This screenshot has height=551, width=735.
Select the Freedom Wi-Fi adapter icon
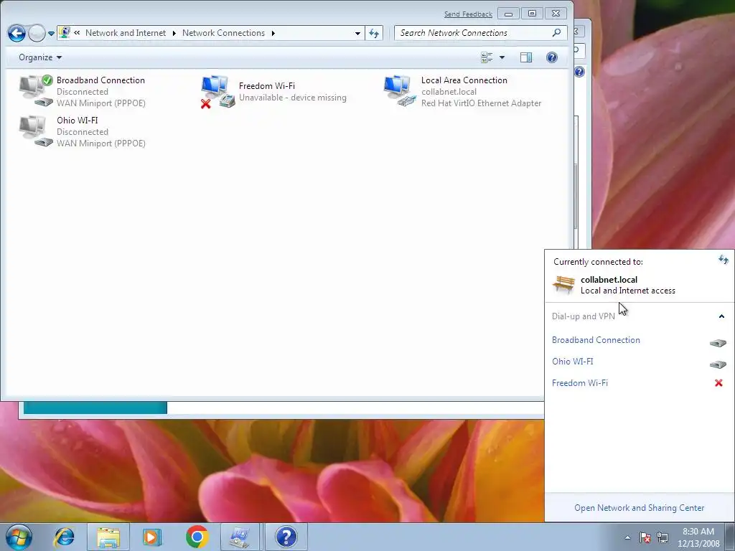[218, 91]
